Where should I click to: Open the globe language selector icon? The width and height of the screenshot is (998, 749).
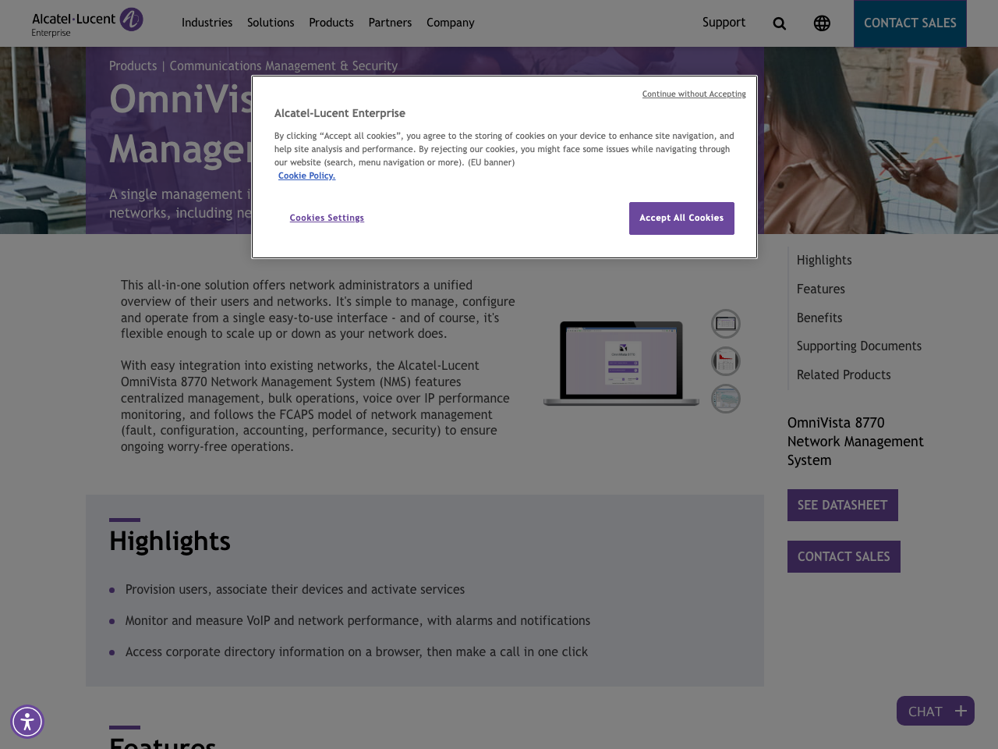821,21
